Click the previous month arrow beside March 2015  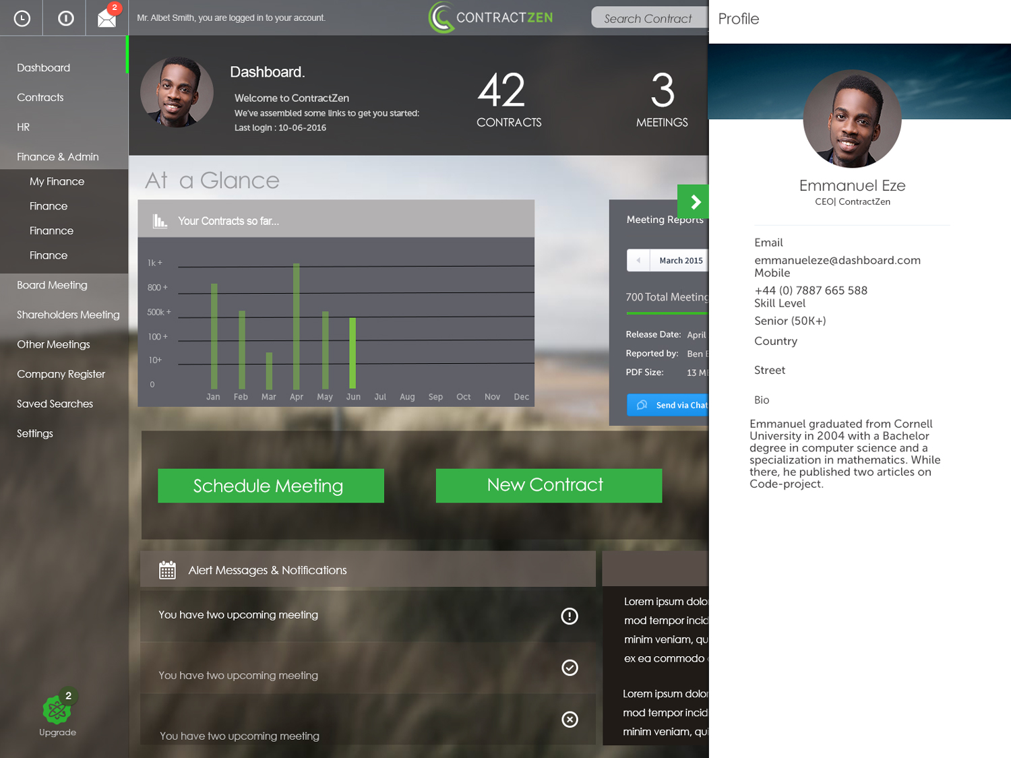coord(638,260)
